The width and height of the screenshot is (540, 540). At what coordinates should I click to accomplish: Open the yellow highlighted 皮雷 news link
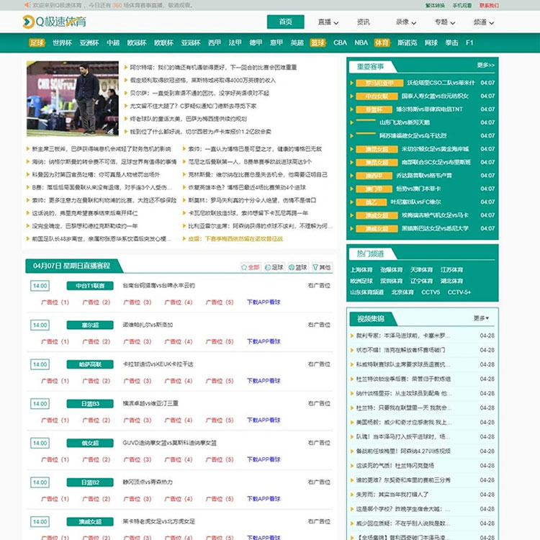(x=235, y=238)
